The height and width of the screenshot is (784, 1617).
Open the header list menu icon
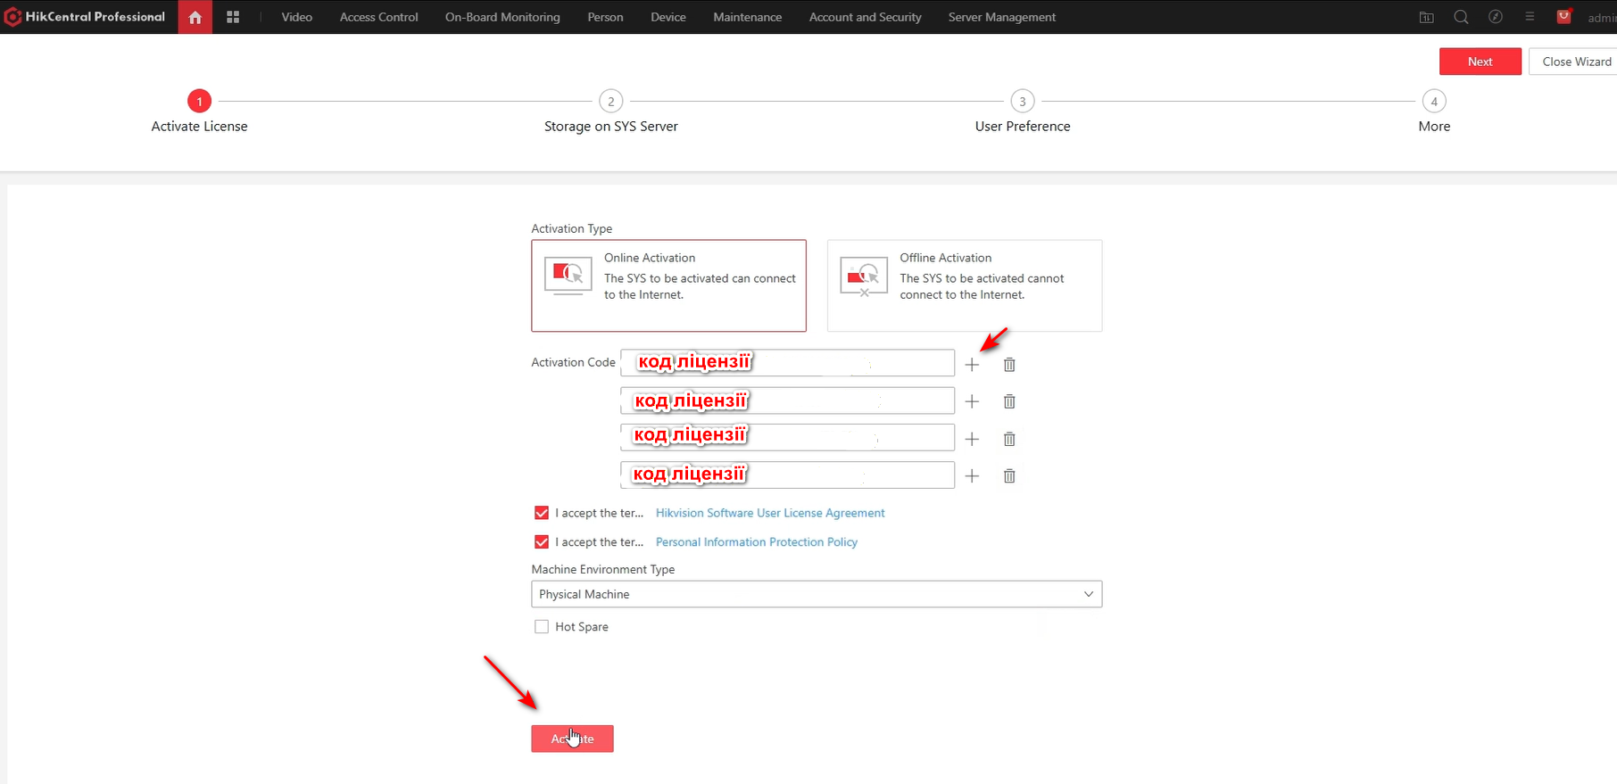pyautogui.click(x=1530, y=17)
